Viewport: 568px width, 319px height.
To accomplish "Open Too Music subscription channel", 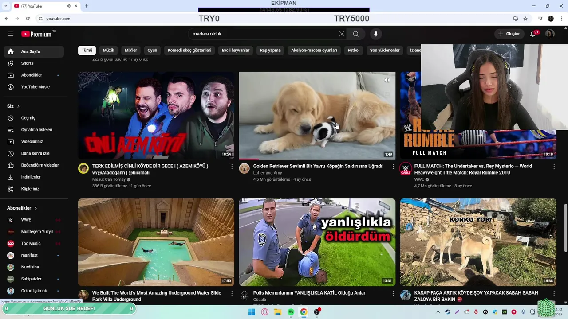I will coord(34,243).
